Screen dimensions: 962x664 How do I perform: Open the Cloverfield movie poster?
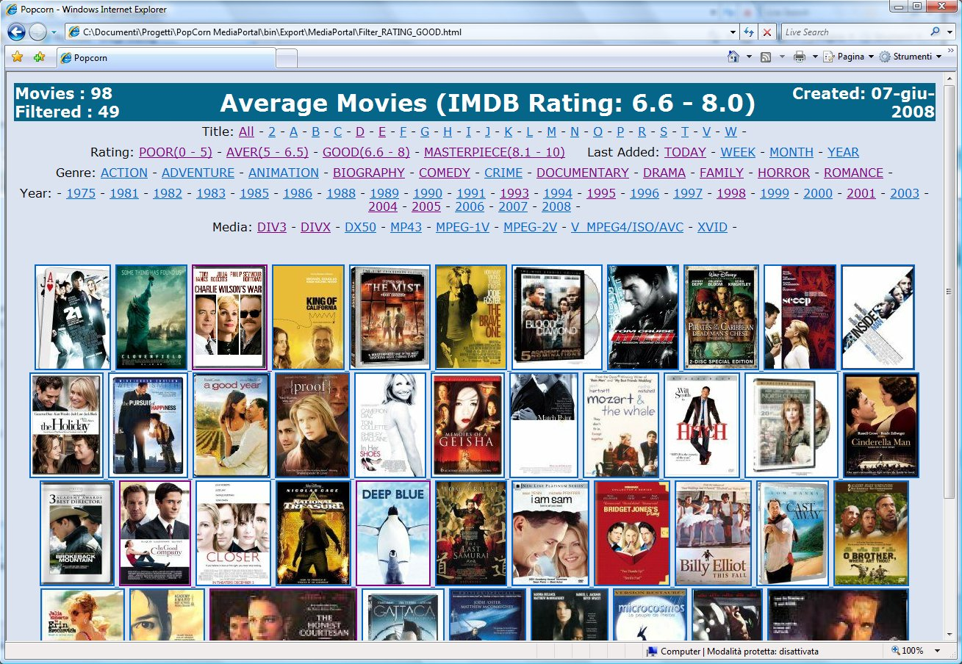[151, 317]
